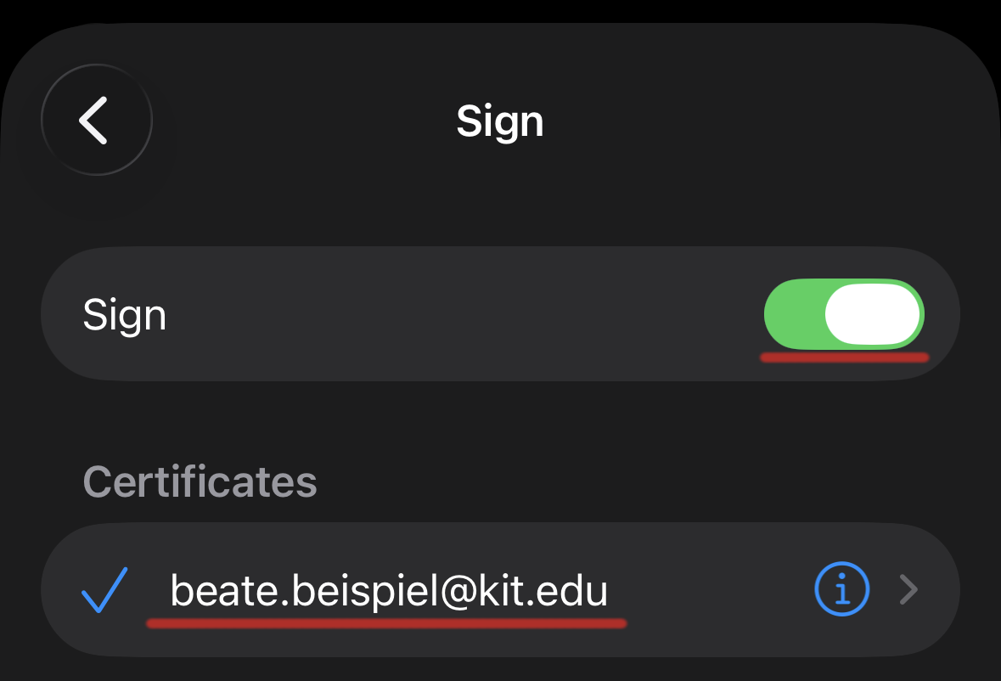This screenshot has height=681, width=1001.
Task: Click the white knob of the Sign switch
Action: pyautogui.click(x=873, y=315)
